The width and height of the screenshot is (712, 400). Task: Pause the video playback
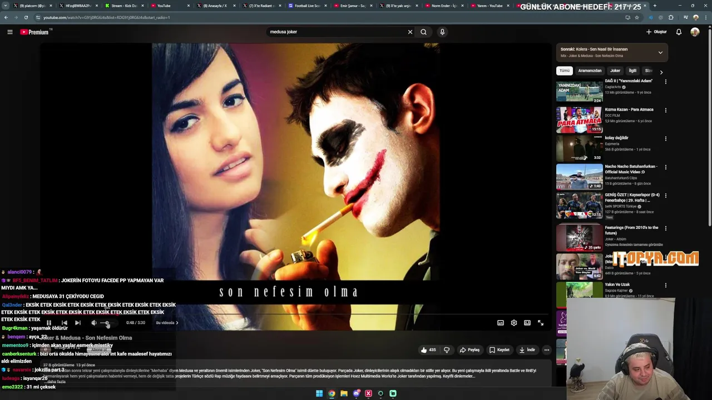pyautogui.click(x=49, y=323)
